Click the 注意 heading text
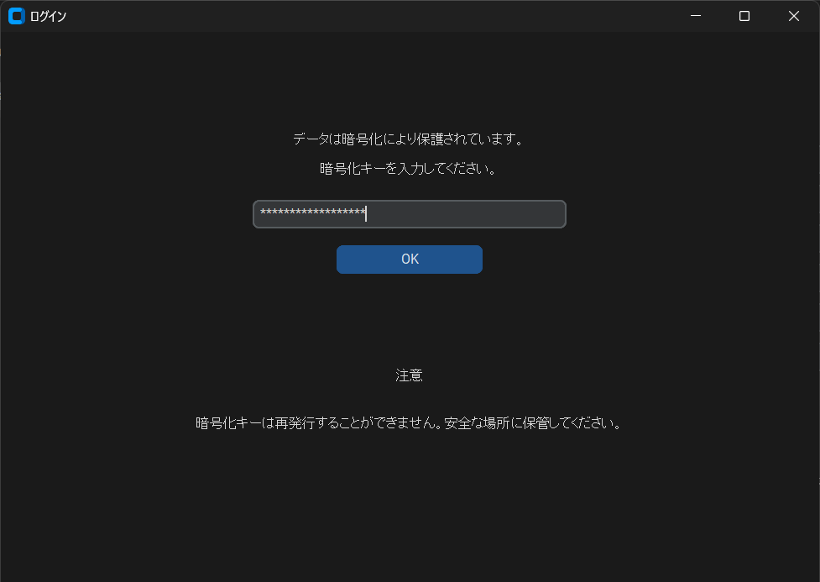The width and height of the screenshot is (820, 582). click(409, 375)
